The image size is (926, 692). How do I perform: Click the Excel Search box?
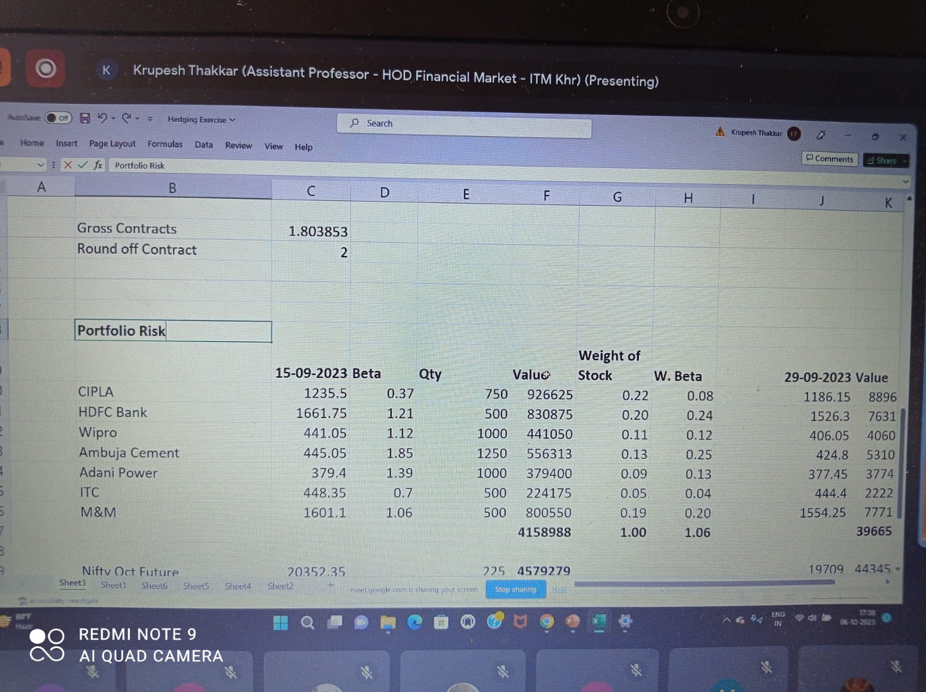[464, 125]
